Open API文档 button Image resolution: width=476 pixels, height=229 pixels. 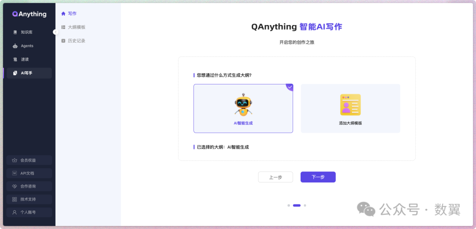[x=29, y=173]
